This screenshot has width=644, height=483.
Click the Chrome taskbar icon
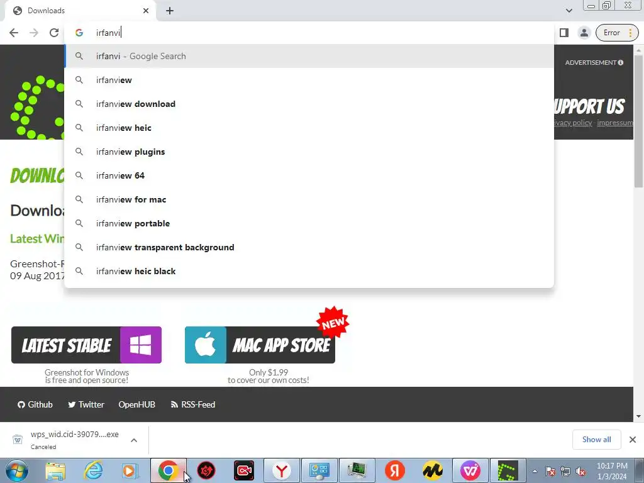pyautogui.click(x=169, y=470)
